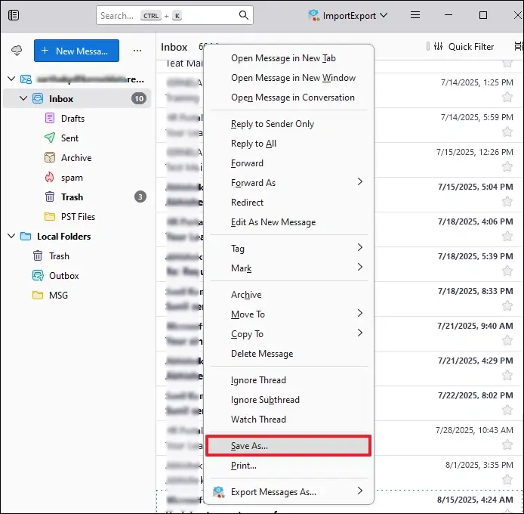This screenshot has height=514, width=524.
Task: Click the Get Messages cloud icon
Action: point(17,51)
